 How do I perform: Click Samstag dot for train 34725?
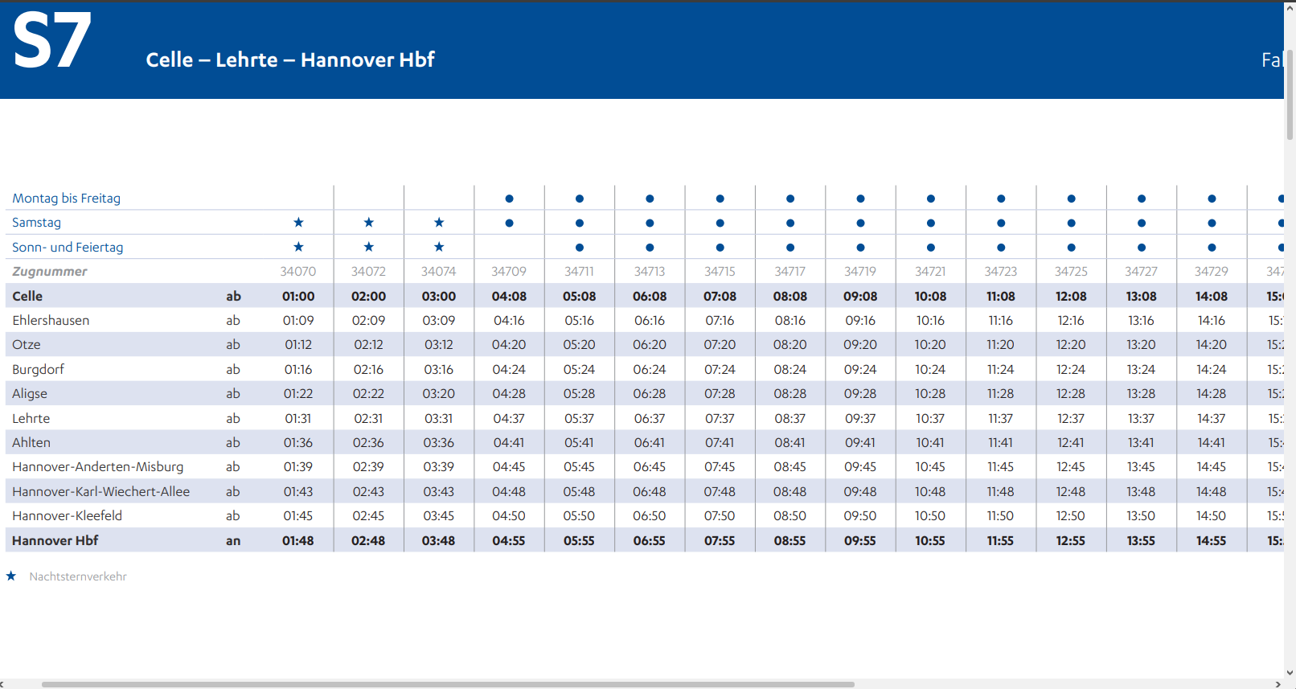(x=1071, y=223)
